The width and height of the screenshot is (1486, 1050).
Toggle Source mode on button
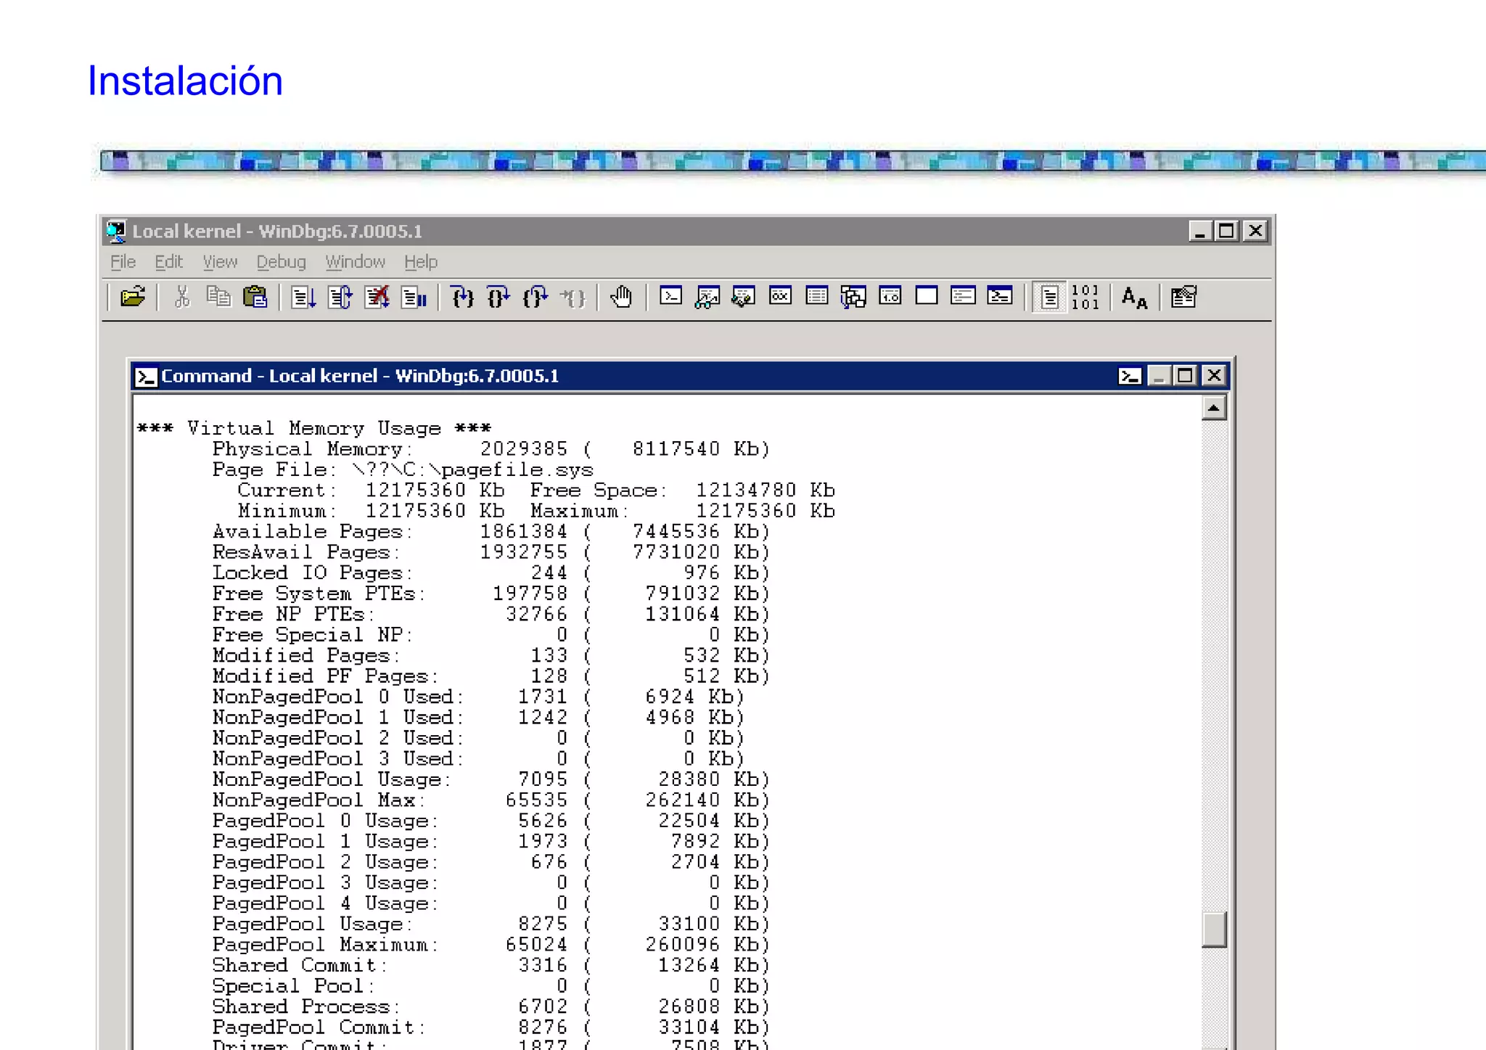[1049, 297]
